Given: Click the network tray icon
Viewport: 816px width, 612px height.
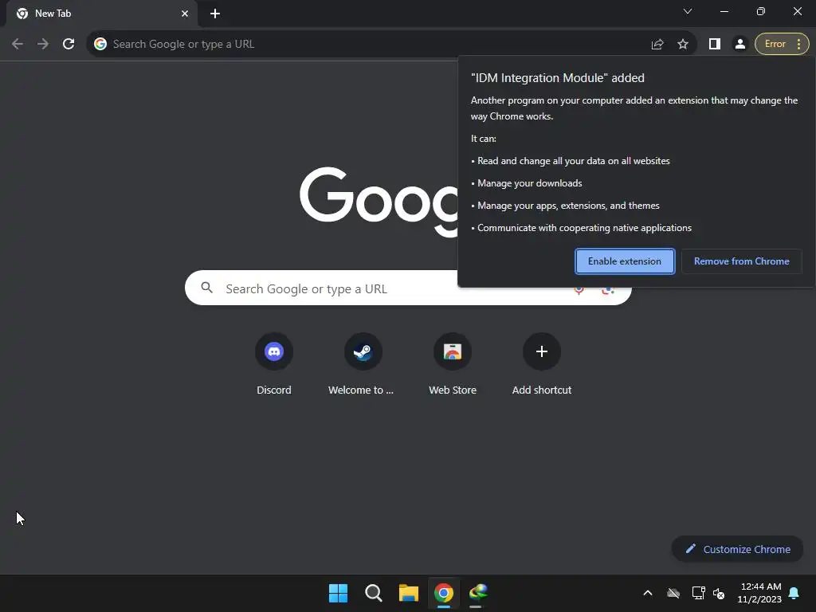Looking at the screenshot, I should pyautogui.click(x=698, y=593).
